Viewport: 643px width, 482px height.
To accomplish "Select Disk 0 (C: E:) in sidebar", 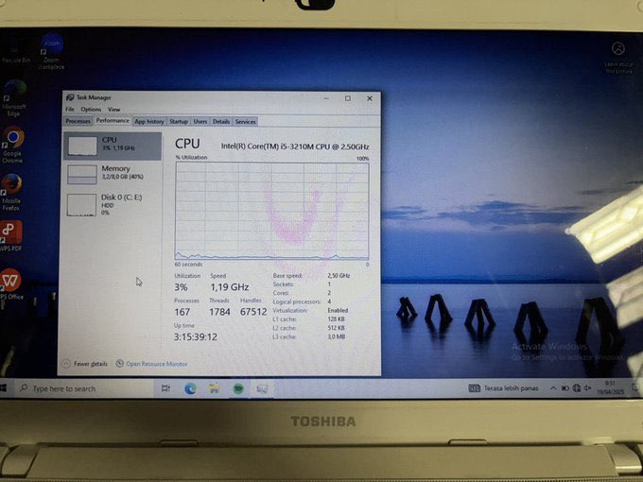I will 113,204.
